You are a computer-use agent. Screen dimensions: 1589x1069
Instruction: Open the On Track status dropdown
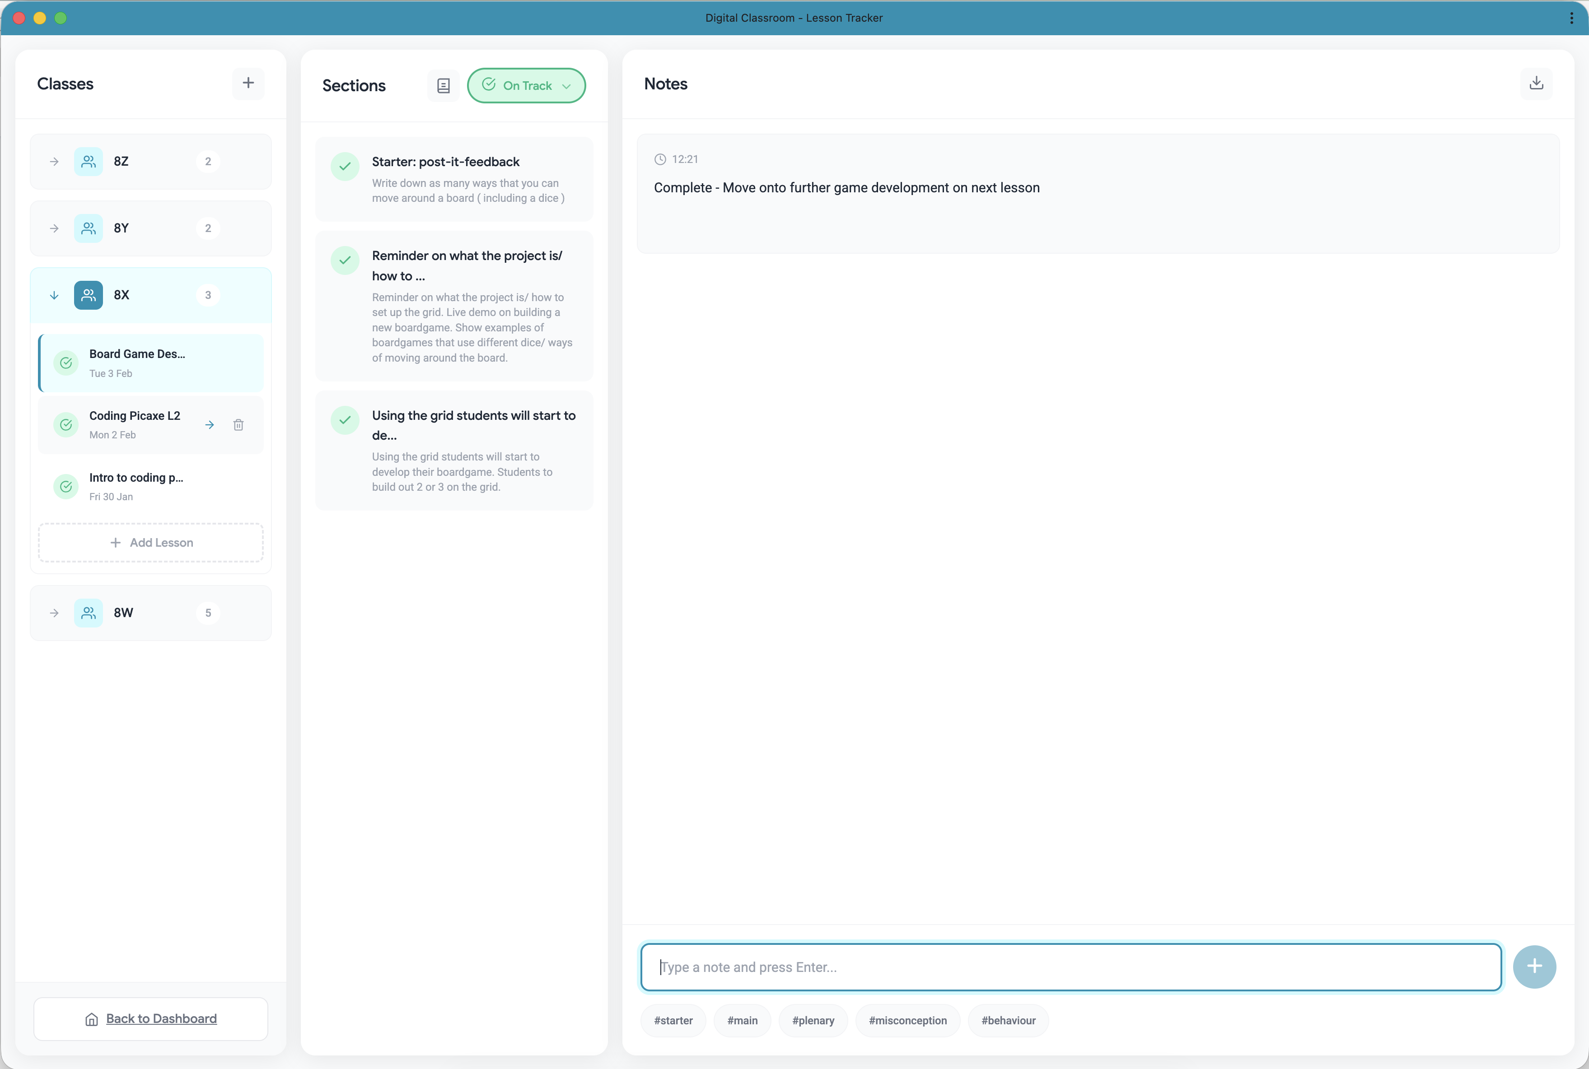527,85
